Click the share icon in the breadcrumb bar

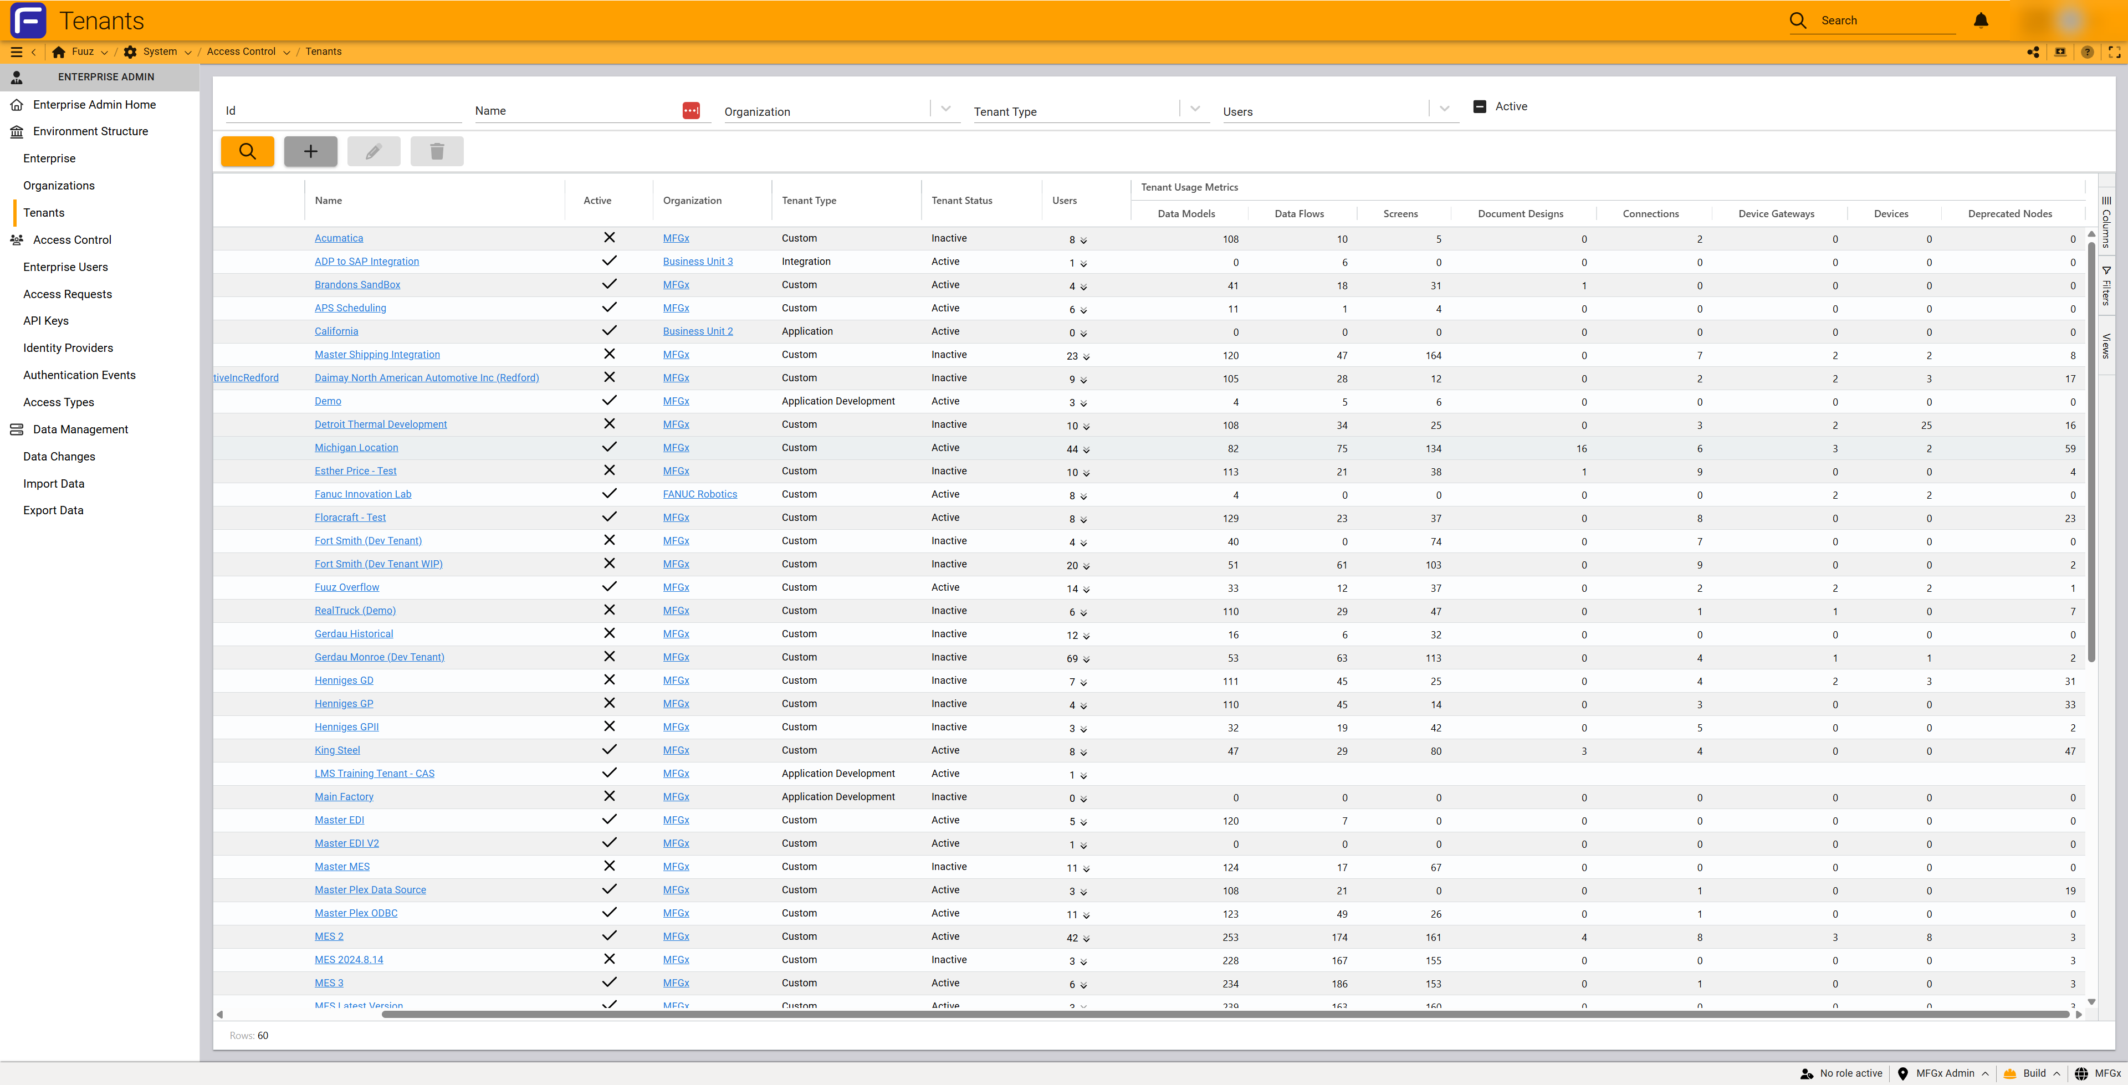[x=2034, y=51]
